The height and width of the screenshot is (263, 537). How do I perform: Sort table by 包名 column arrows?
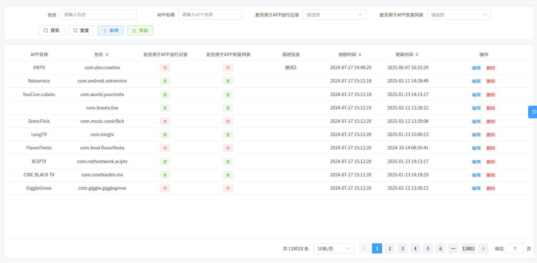tap(107, 55)
